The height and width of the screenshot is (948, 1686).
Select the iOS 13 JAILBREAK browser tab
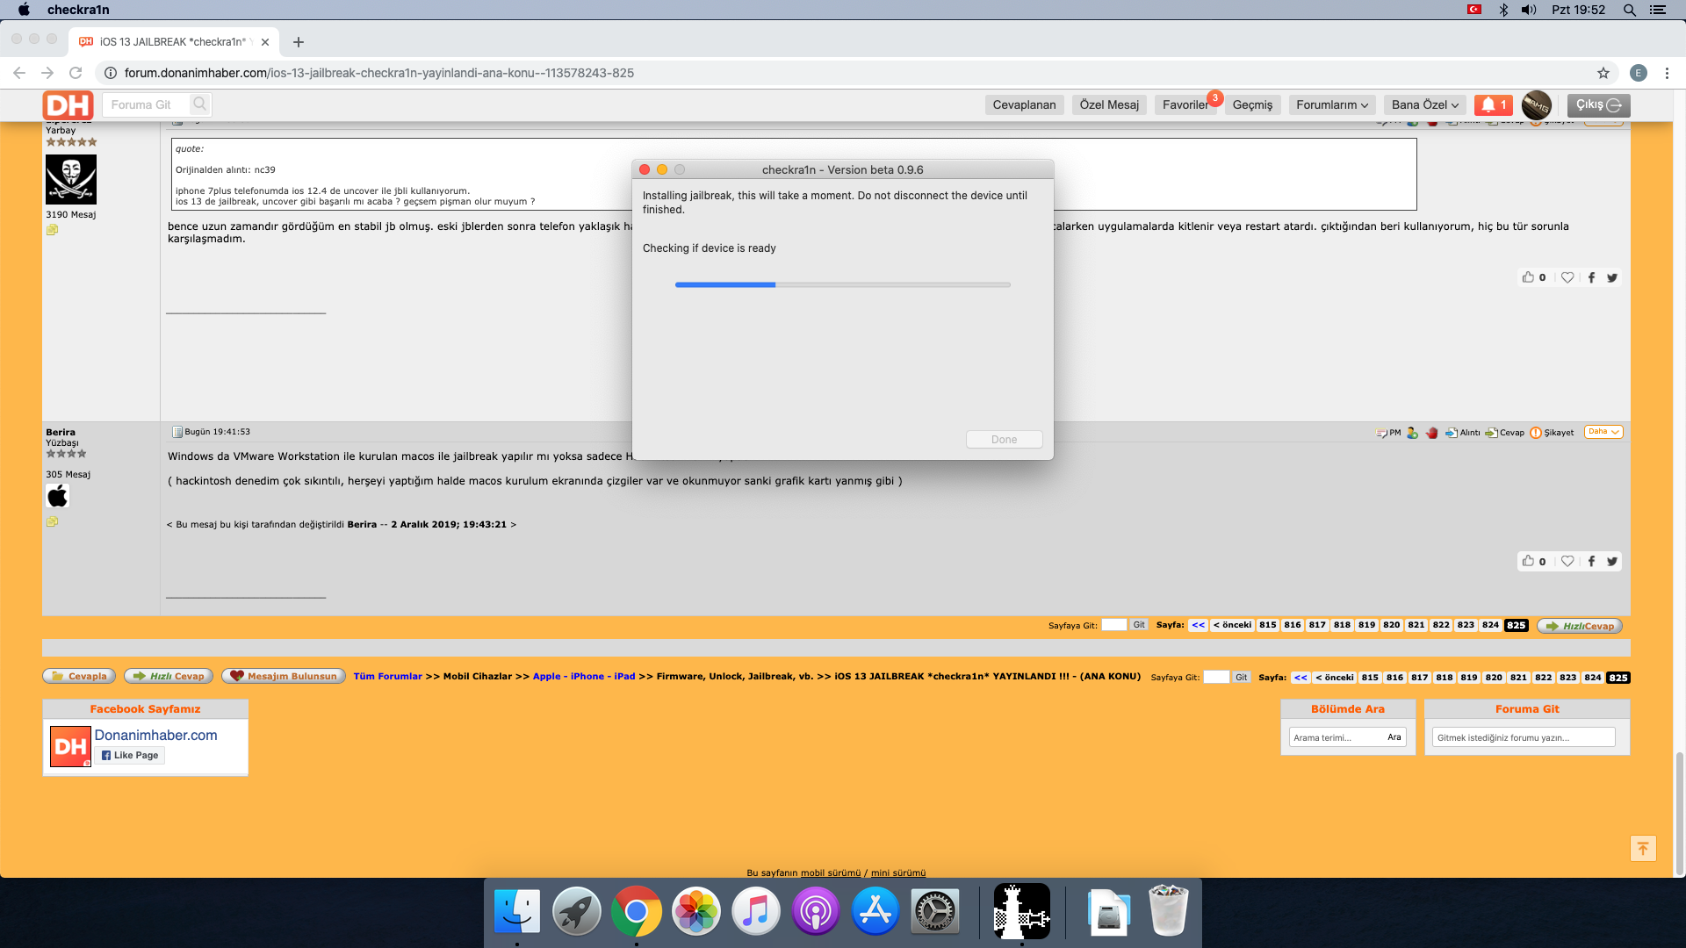[x=174, y=41]
